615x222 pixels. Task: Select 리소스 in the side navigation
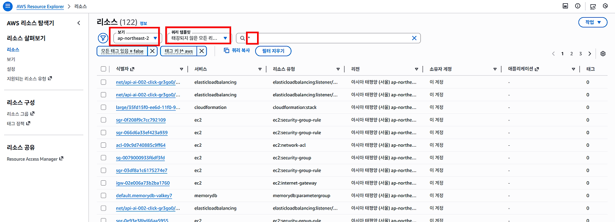point(13,49)
